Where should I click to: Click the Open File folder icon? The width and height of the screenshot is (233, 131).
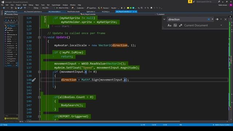point(16,8)
